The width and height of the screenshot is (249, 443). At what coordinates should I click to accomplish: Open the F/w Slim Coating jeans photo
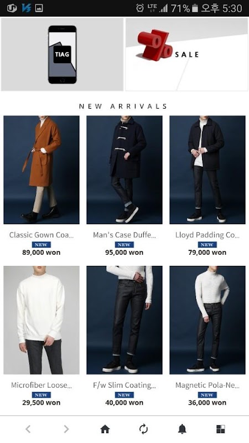(124, 320)
